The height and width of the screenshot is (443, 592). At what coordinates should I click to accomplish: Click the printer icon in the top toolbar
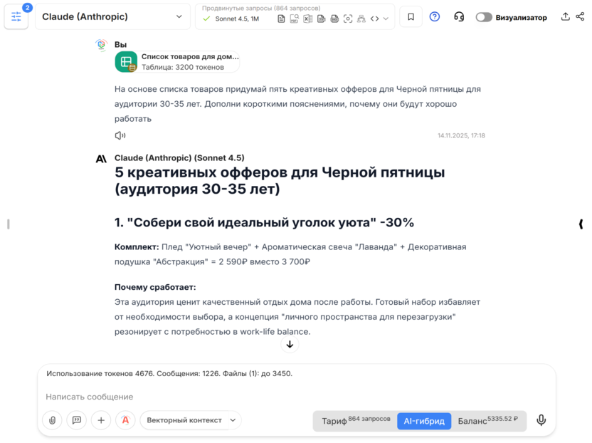pyautogui.click(x=334, y=19)
